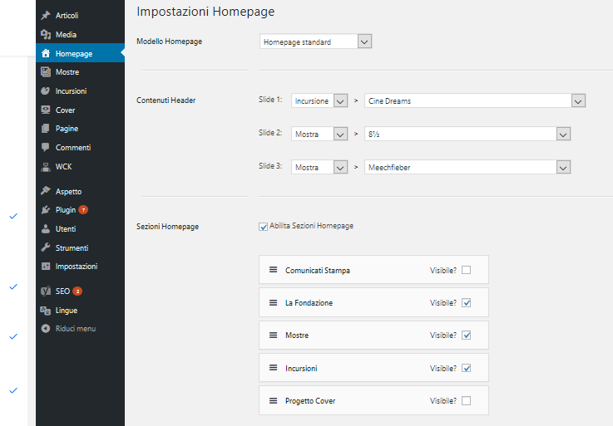Enable Visible checkbox for Comunicati Stampa

[466, 270]
